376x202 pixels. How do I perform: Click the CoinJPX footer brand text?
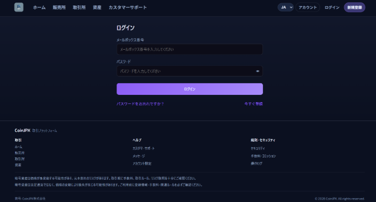tap(22, 130)
